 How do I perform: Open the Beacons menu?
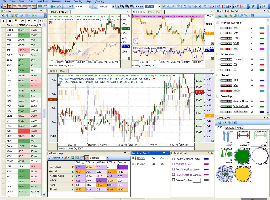[56, 1]
